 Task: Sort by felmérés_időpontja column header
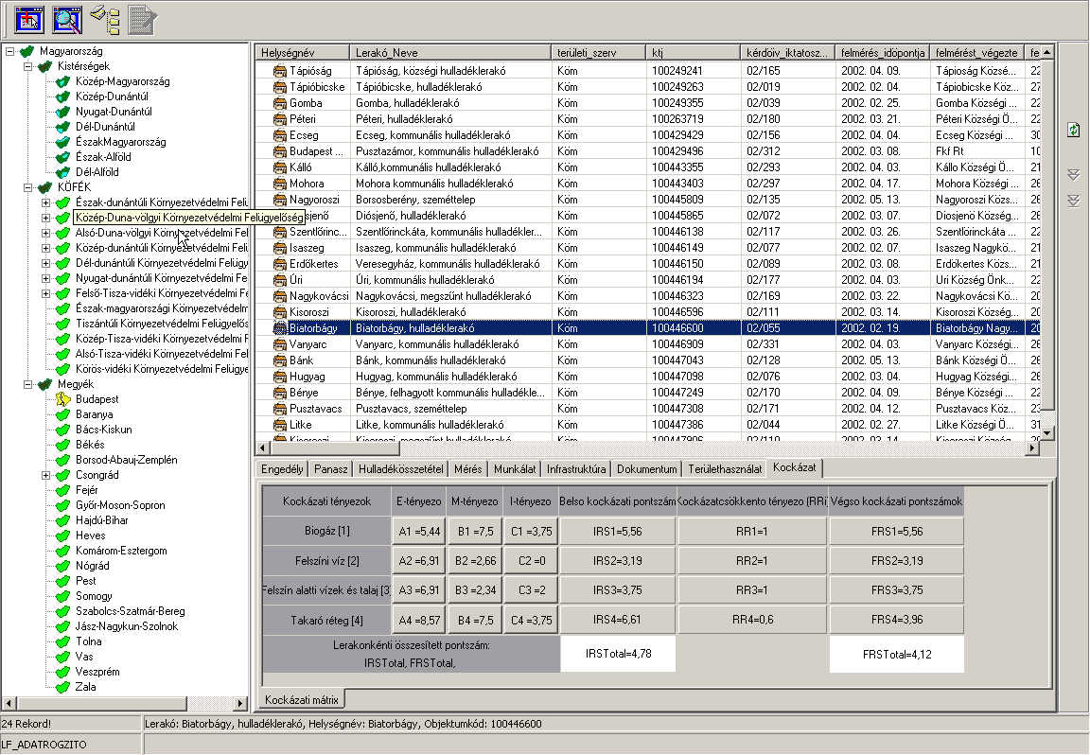coord(882,53)
